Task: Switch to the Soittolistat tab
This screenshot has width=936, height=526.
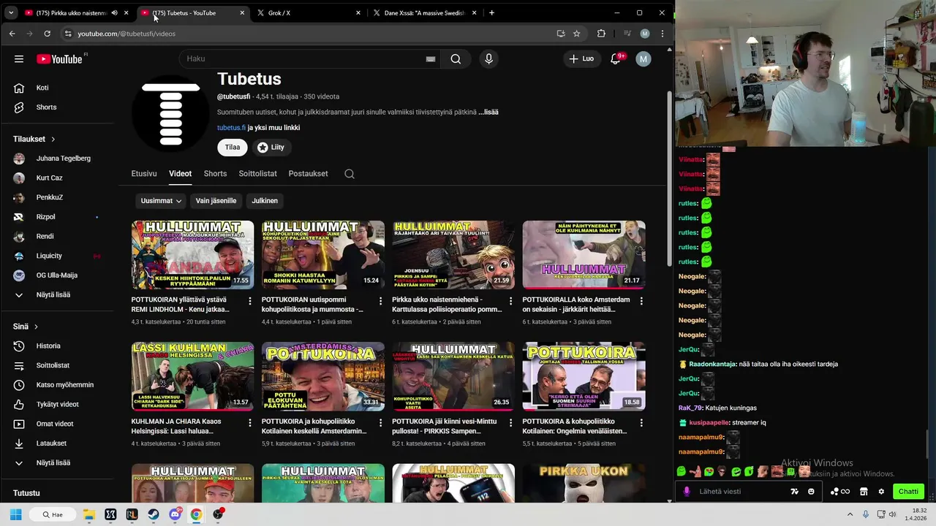Action: [257, 174]
